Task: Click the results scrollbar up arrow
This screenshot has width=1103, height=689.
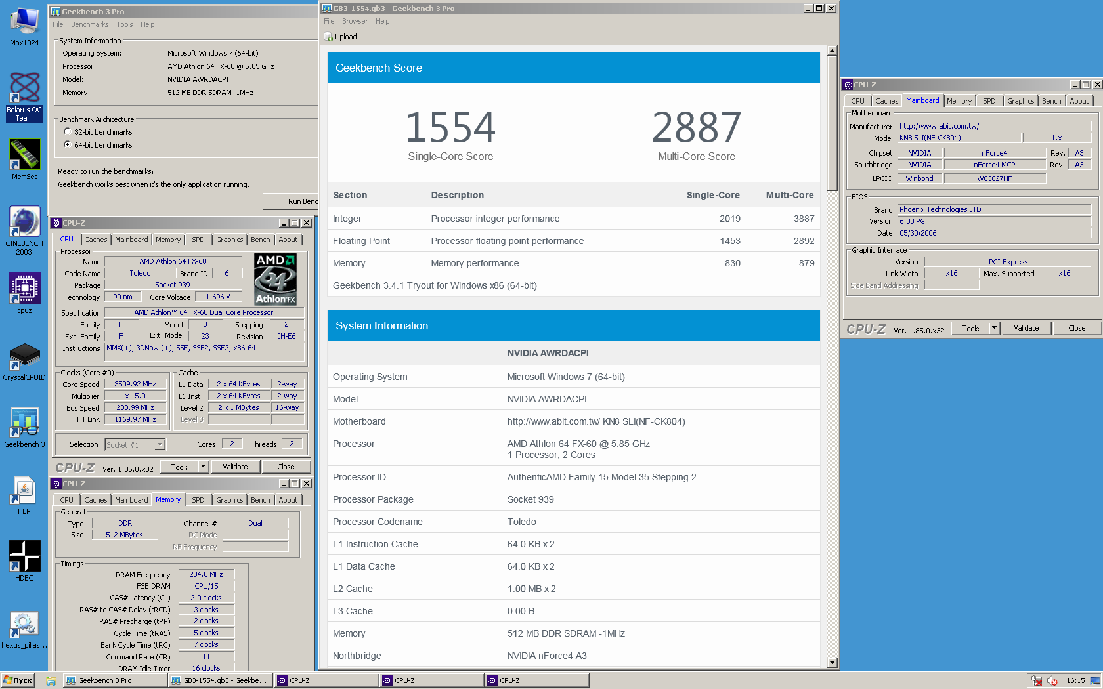Action: point(832,51)
